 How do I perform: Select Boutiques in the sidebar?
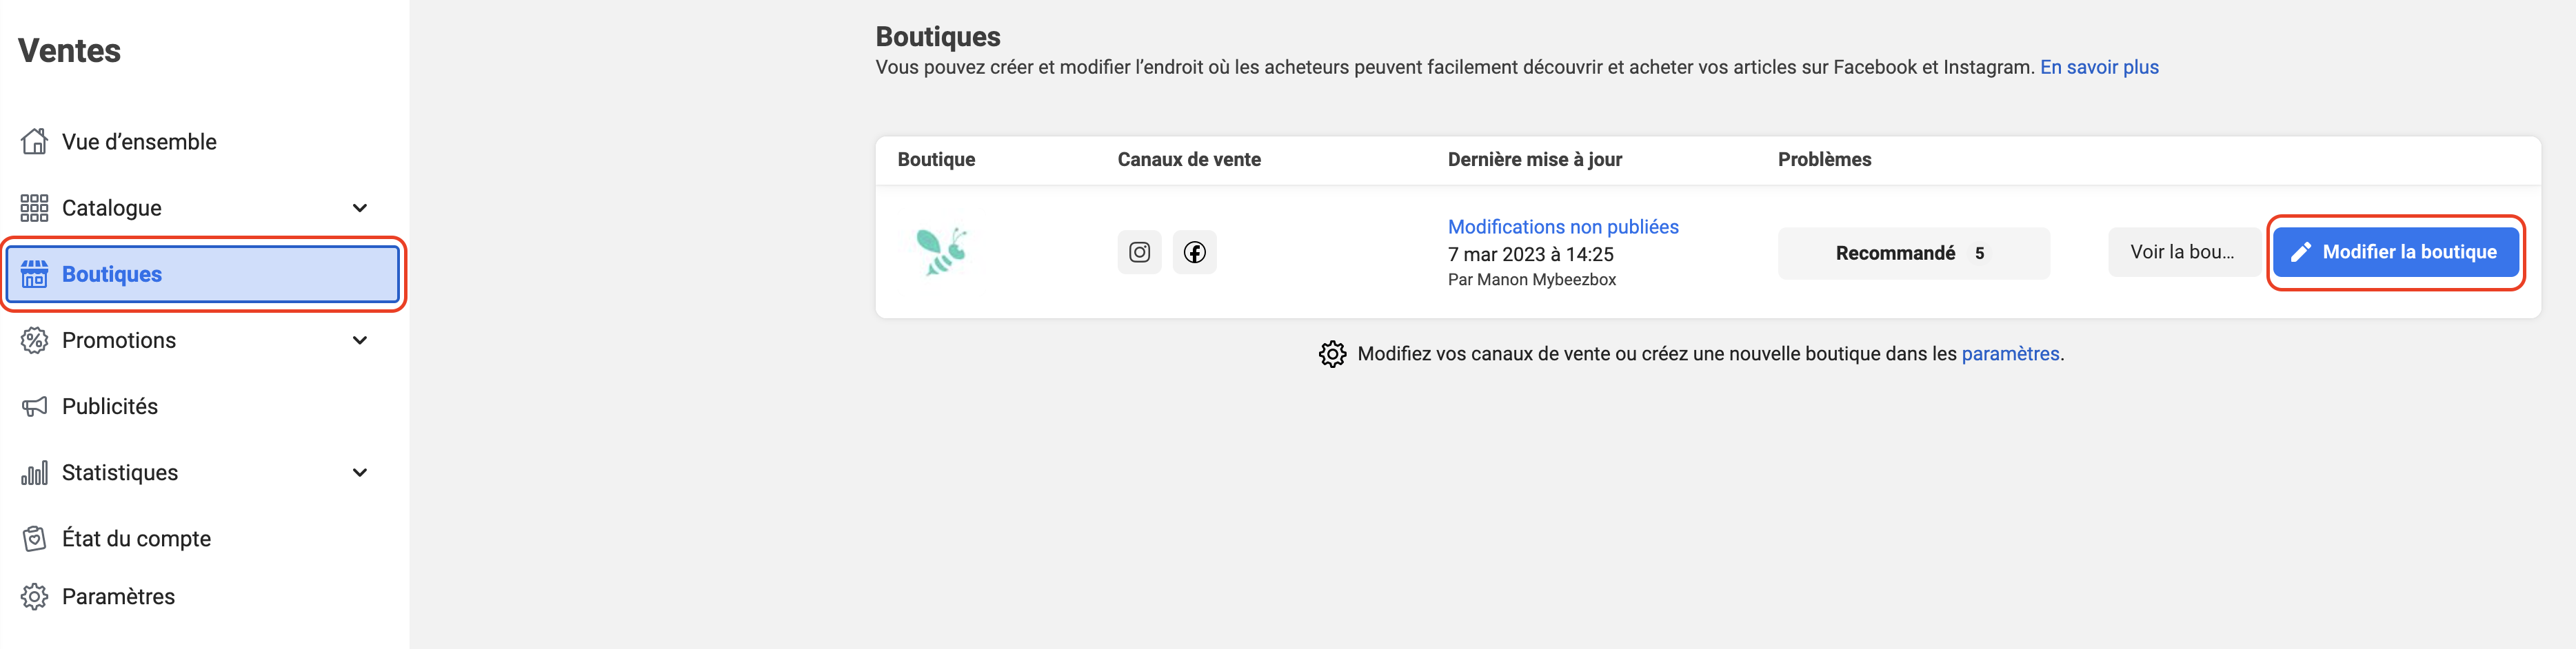[203, 274]
